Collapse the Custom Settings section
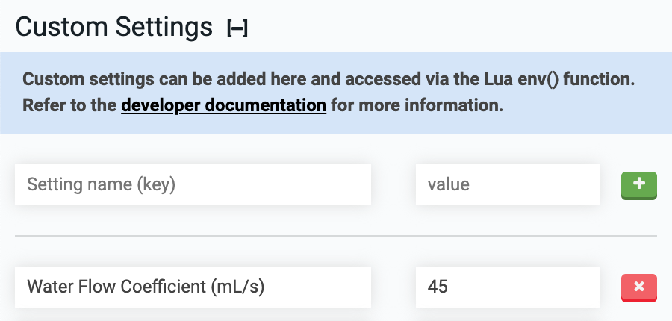Screen dimensions: 672x321 (237, 28)
